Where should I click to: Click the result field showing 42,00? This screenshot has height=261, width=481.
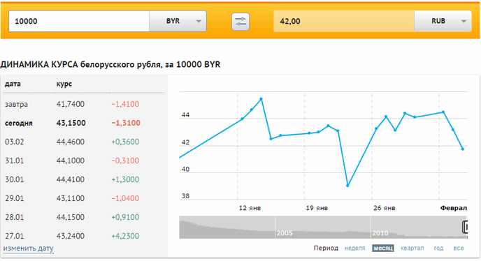pyautogui.click(x=344, y=21)
